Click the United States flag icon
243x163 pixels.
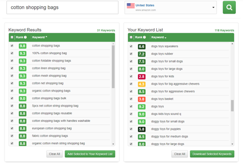[x=131, y=6]
